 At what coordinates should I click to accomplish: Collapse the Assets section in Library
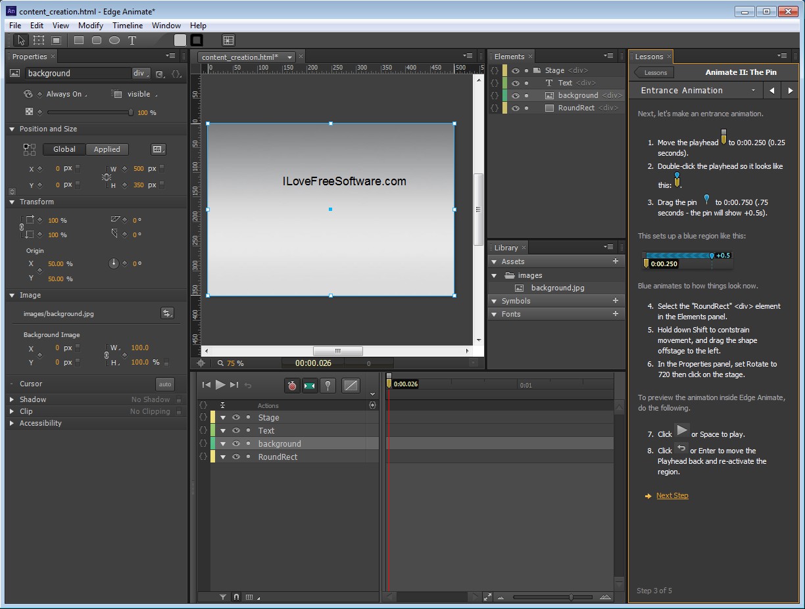(494, 261)
